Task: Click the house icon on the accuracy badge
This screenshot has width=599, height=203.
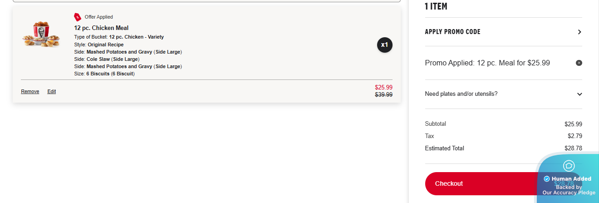Action: pos(569,166)
